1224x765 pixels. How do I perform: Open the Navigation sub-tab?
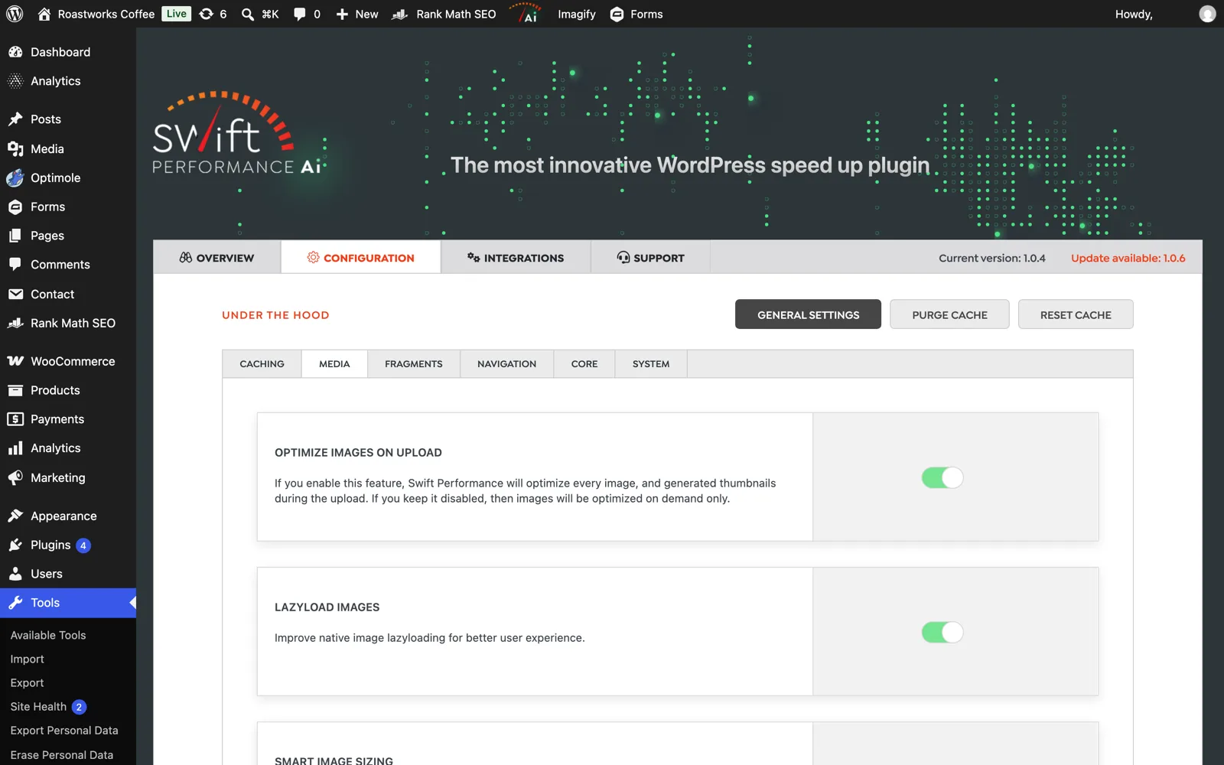point(507,364)
